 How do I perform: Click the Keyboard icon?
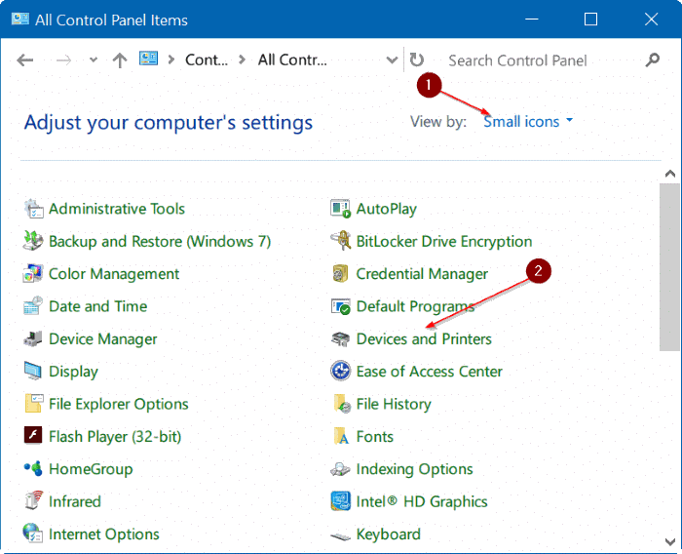pyautogui.click(x=341, y=535)
